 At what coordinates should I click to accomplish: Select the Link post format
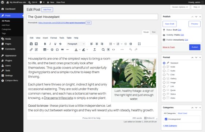coord(164,87)
